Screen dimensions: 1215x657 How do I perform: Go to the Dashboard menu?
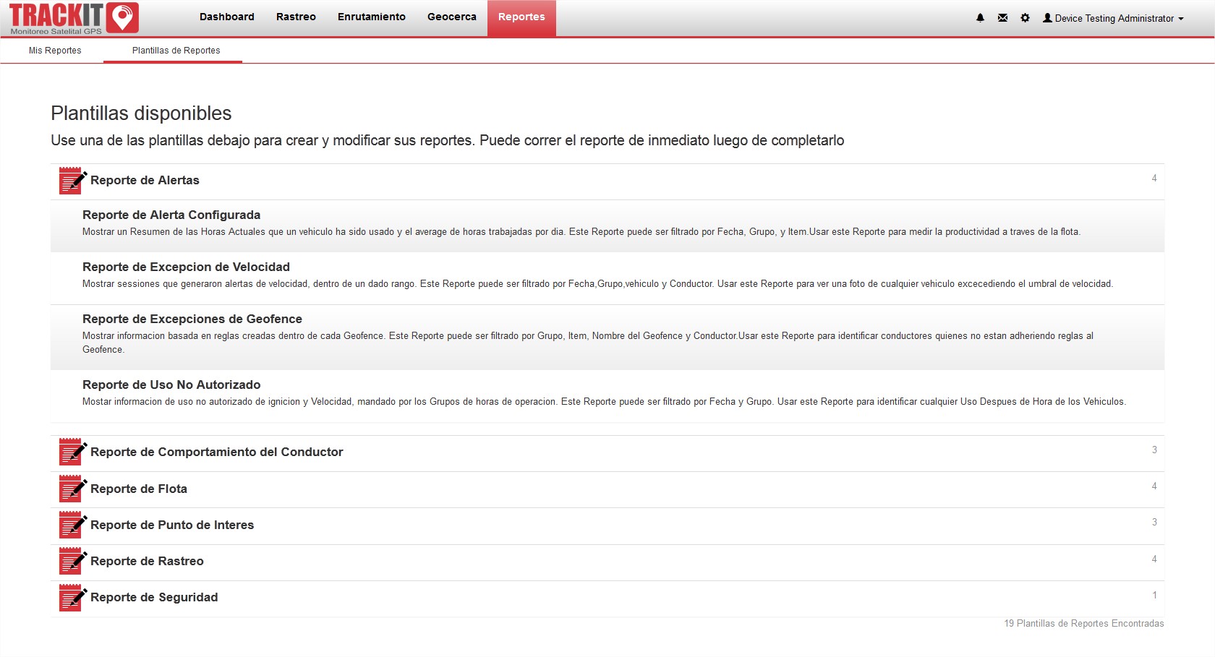click(x=227, y=17)
